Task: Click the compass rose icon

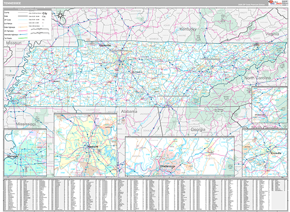Action: pos(60,15)
